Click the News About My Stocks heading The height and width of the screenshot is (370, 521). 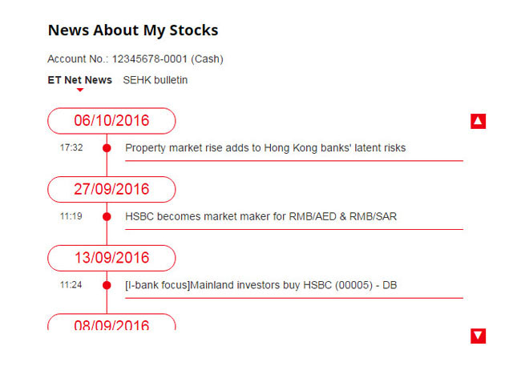pos(133,30)
